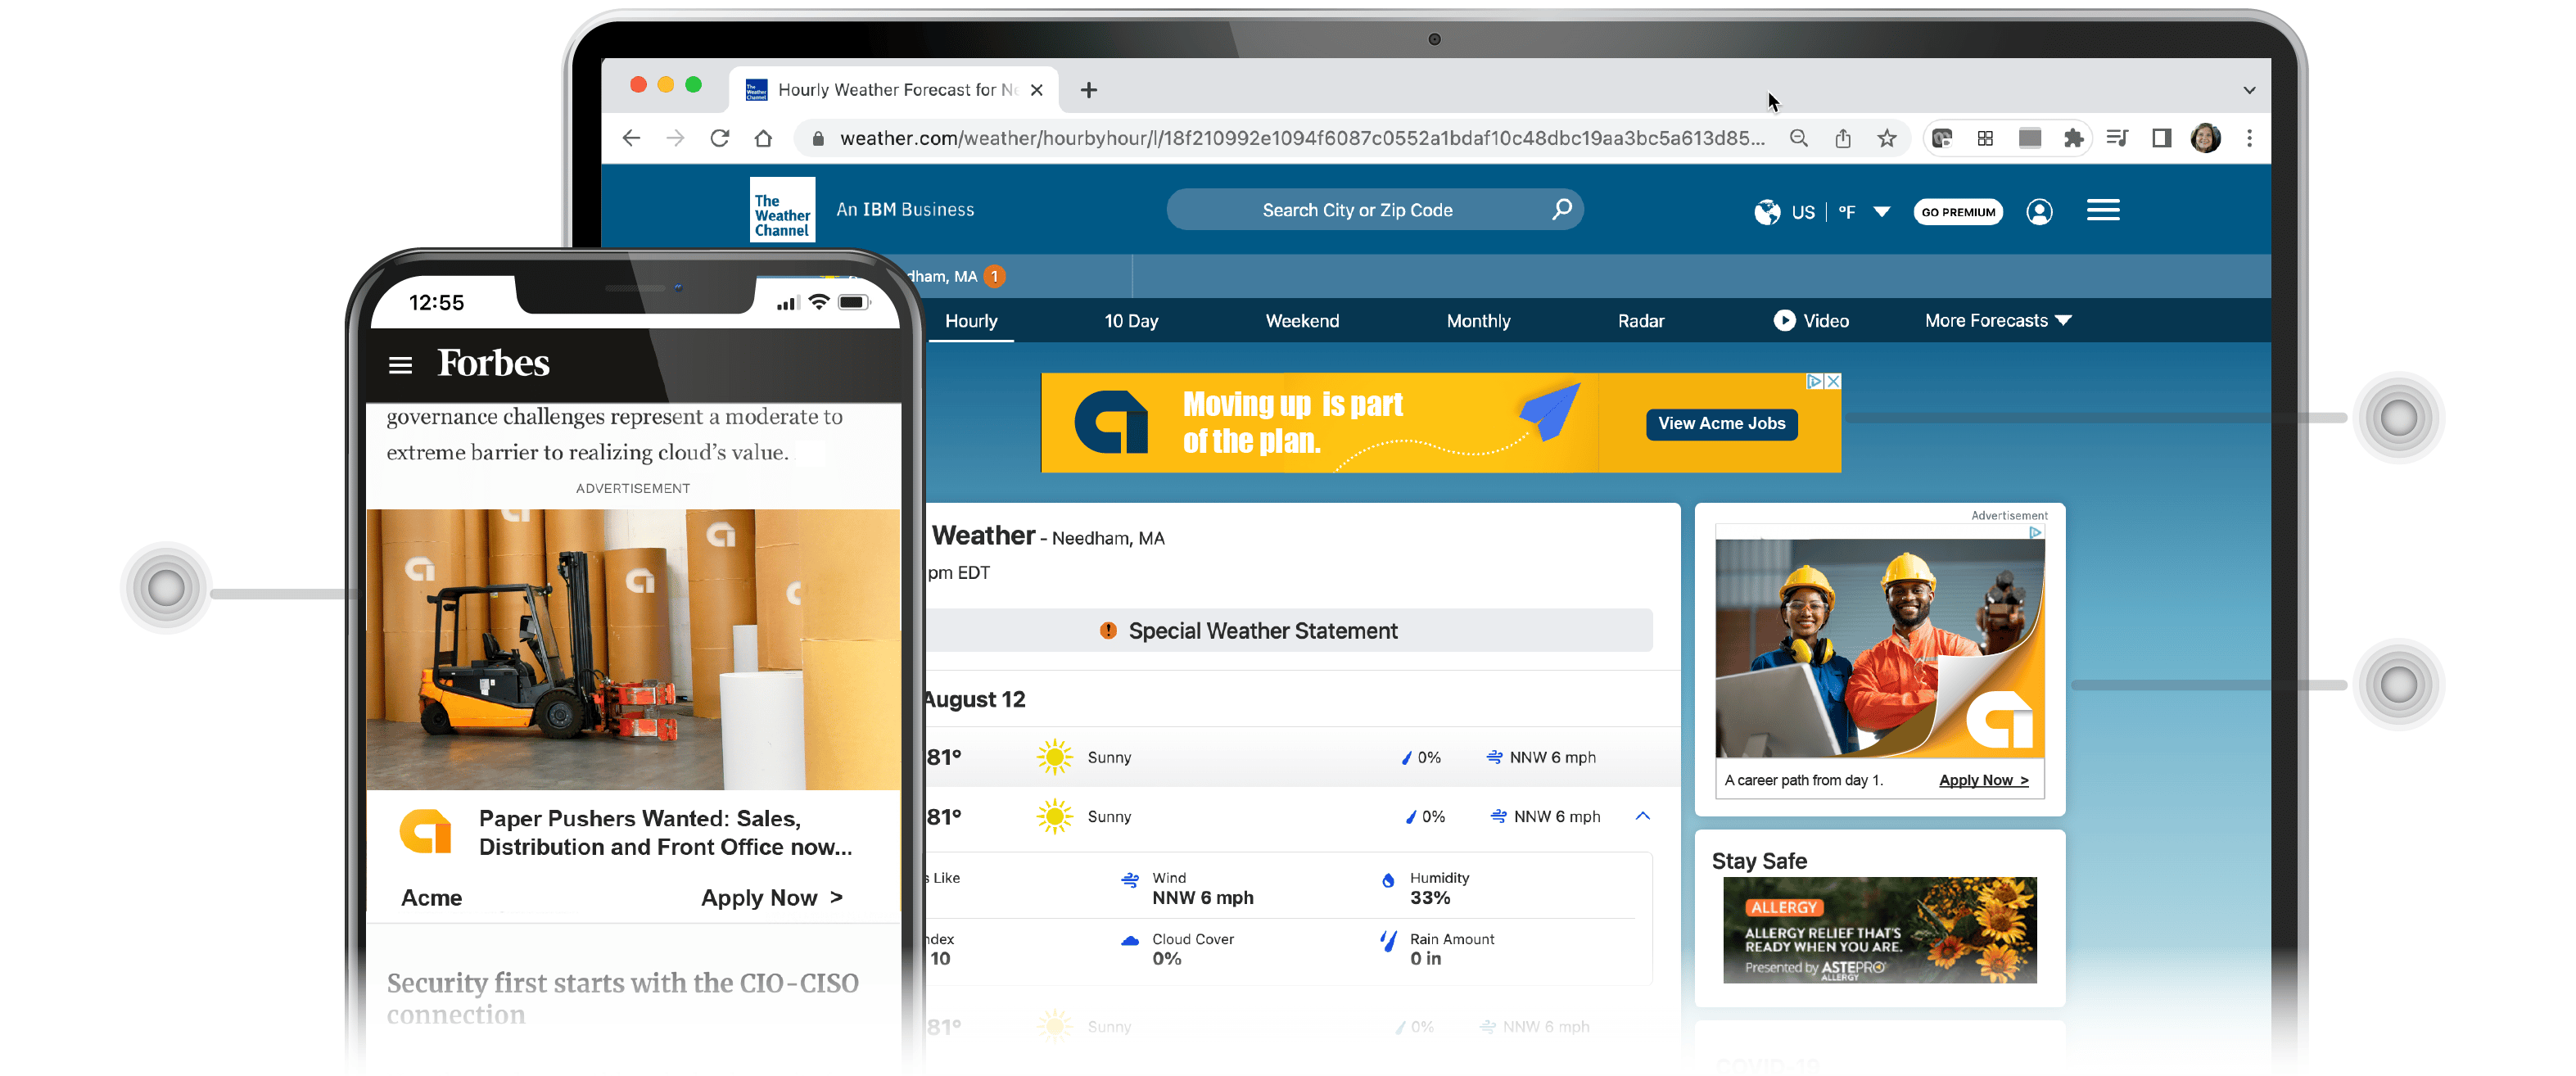Click the weather.com address bar URL
This screenshot has width=2576, height=1076.
tap(1301, 138)
